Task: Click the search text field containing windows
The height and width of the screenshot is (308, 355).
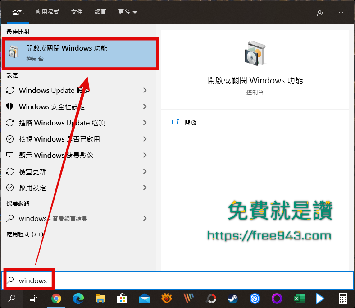Action: 177,280
